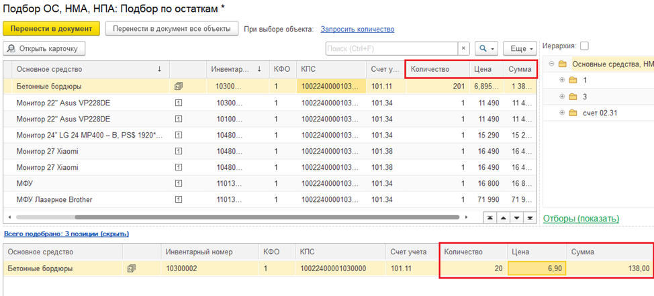Click the Открыть карточку button
The height and width of the screenshot is (296, 654).
point(44,48)
